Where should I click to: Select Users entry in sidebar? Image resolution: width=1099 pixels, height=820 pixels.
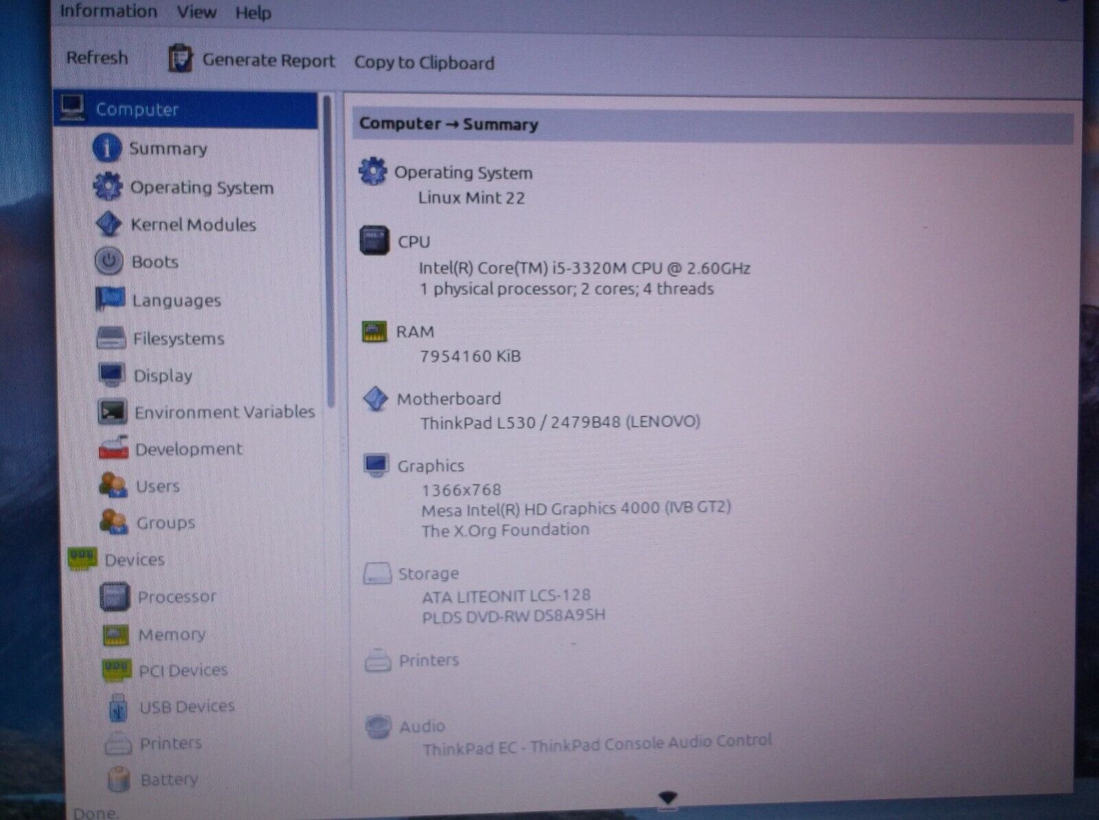158,486
